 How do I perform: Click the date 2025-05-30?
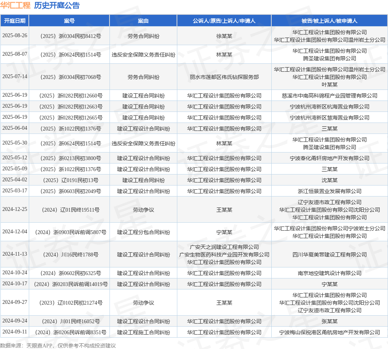tap(15, 143)
